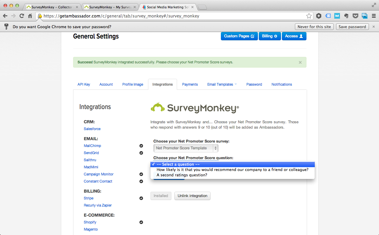Click the Evernote extension icon

346,16
